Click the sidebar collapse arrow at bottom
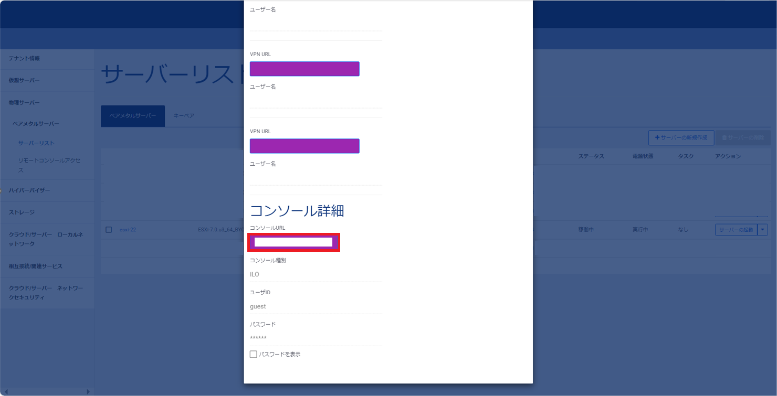Screen dimensions: 777x396 click(x=88, y=390)
